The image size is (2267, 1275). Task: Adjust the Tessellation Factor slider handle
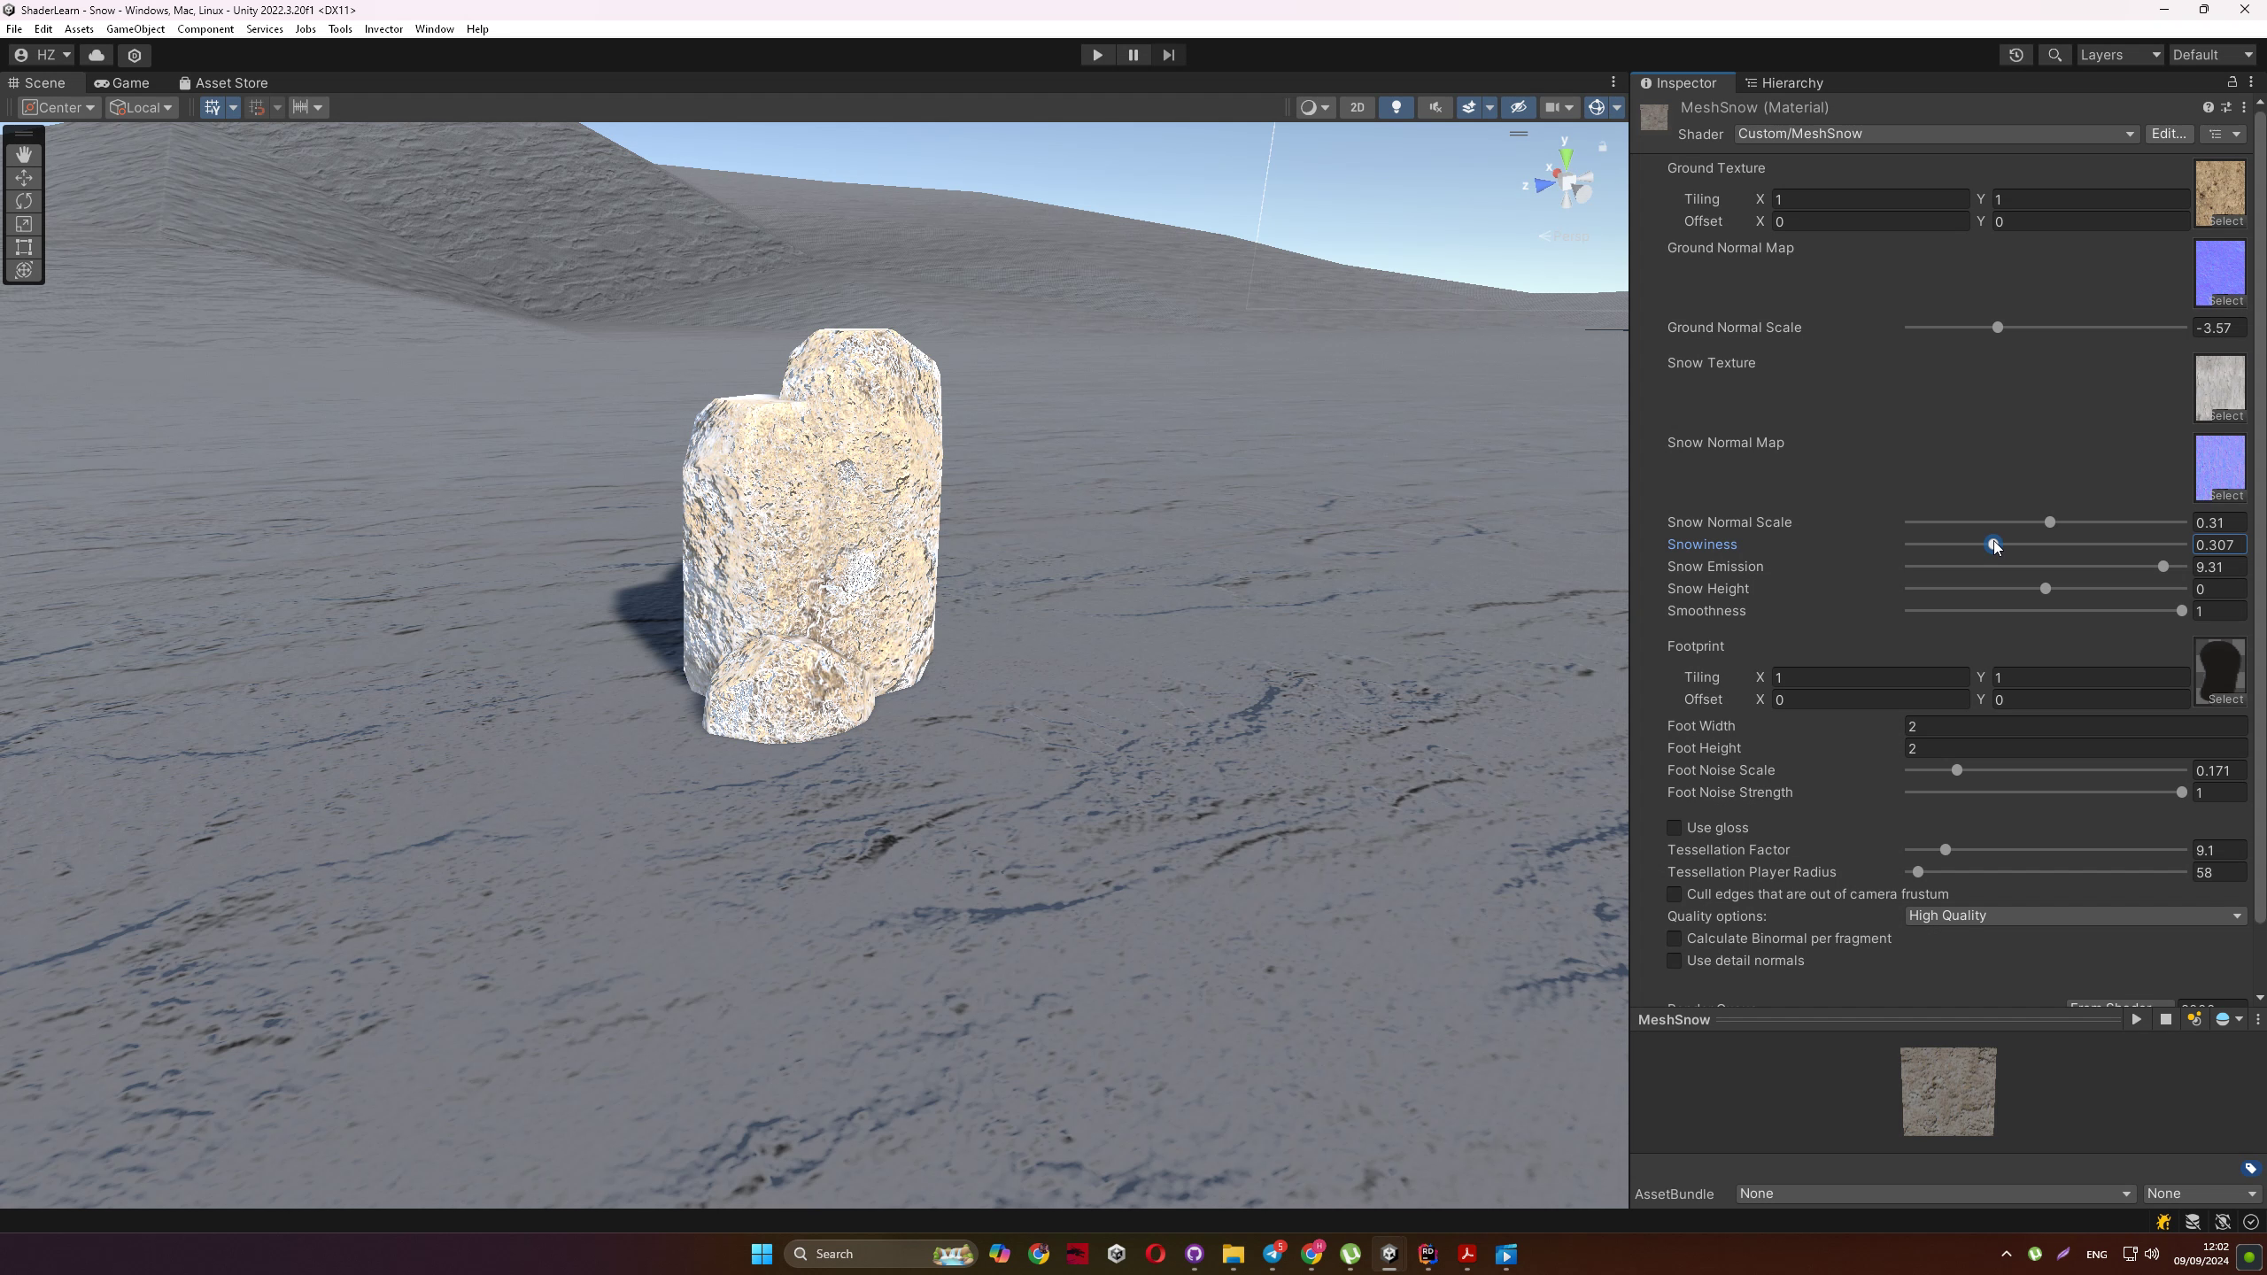tap(1946, 850)
